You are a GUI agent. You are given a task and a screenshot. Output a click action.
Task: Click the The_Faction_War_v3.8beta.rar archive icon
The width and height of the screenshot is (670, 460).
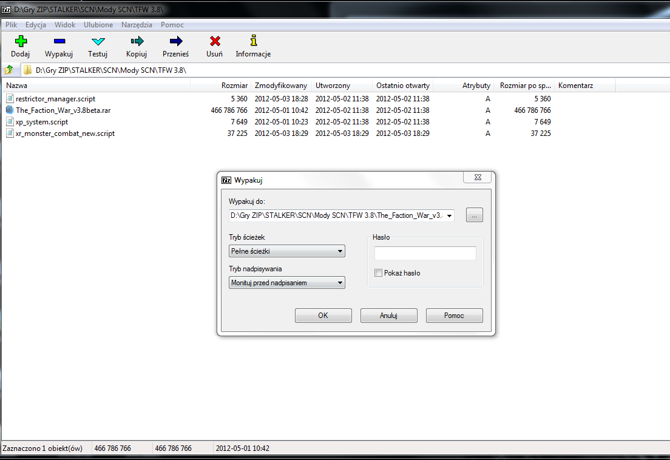[x=10, y=110]
